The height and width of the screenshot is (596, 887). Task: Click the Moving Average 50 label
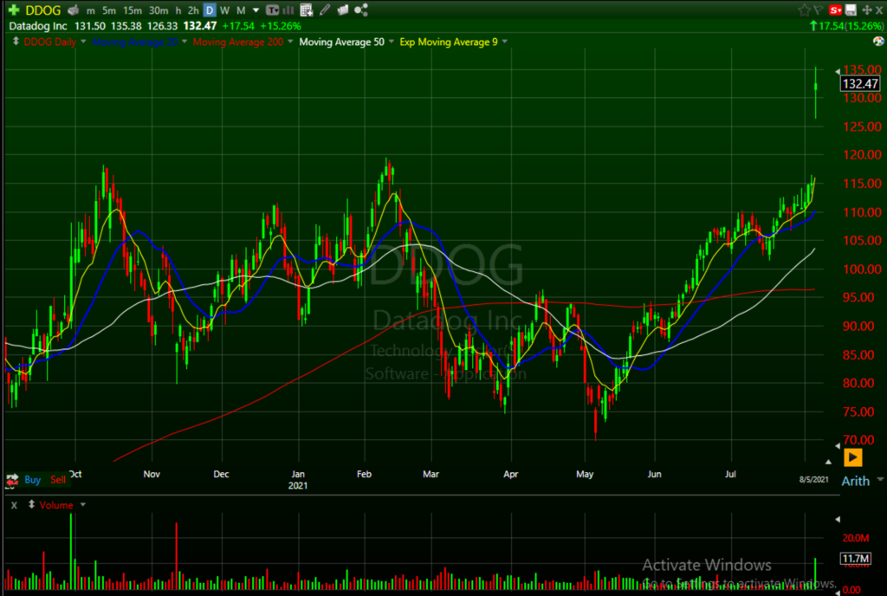pyautogui.click(x=341, y=42)
